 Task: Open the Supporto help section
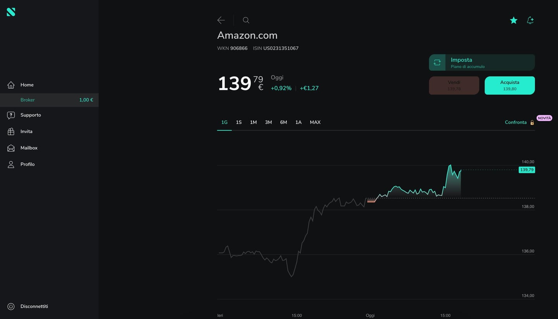coord(31,115)
